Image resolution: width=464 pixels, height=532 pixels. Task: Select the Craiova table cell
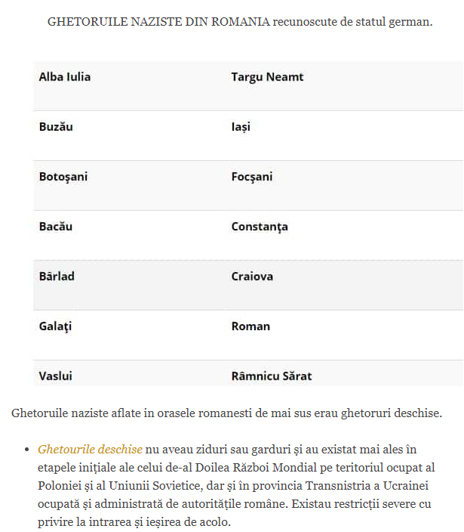tap(252, 276)
